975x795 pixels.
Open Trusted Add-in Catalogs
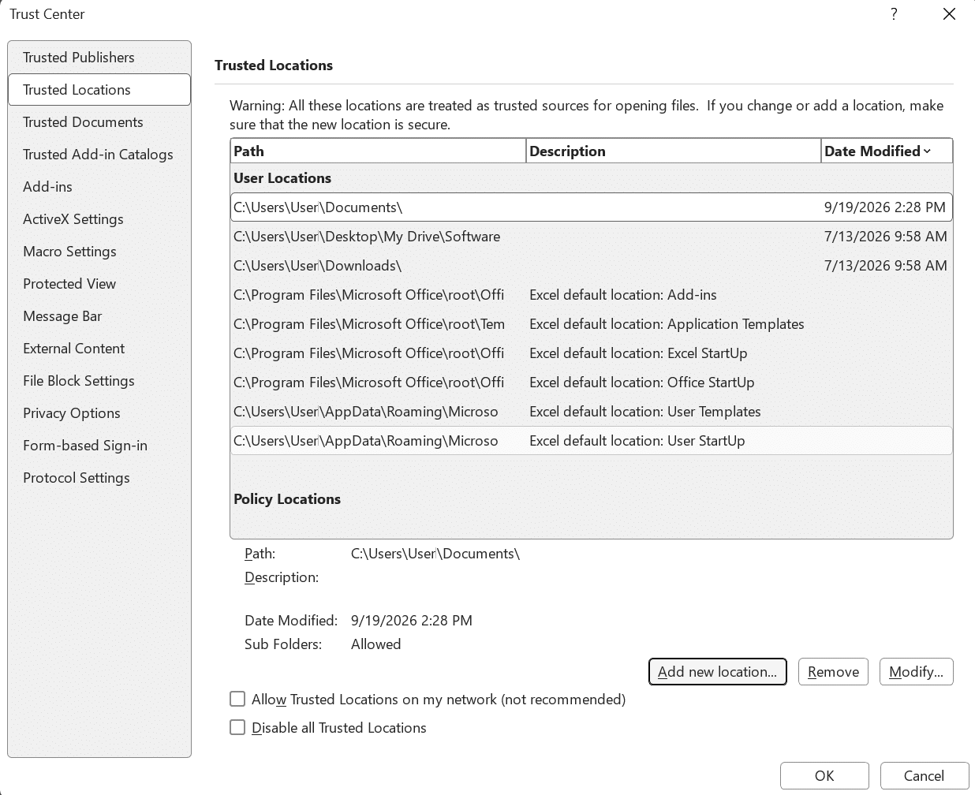99,155
